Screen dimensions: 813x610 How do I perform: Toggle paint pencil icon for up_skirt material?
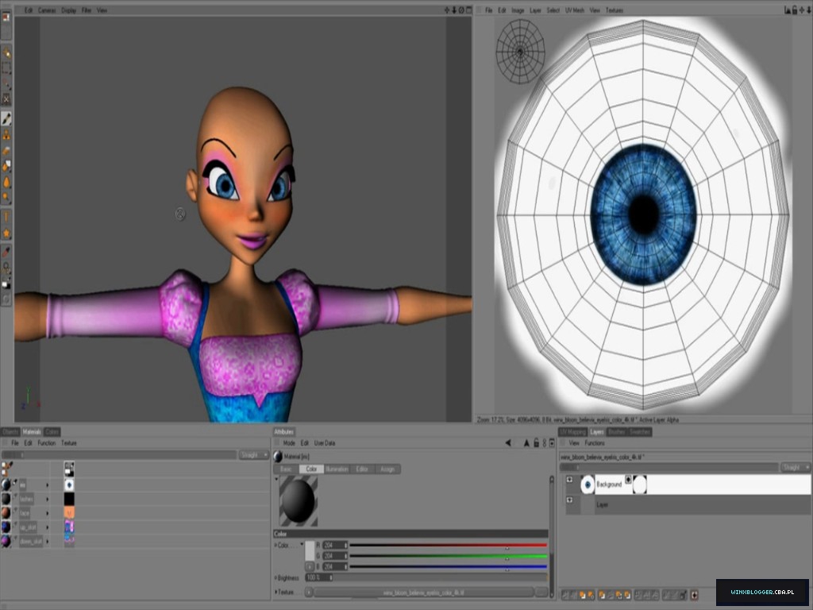click(x=15, y=525)
